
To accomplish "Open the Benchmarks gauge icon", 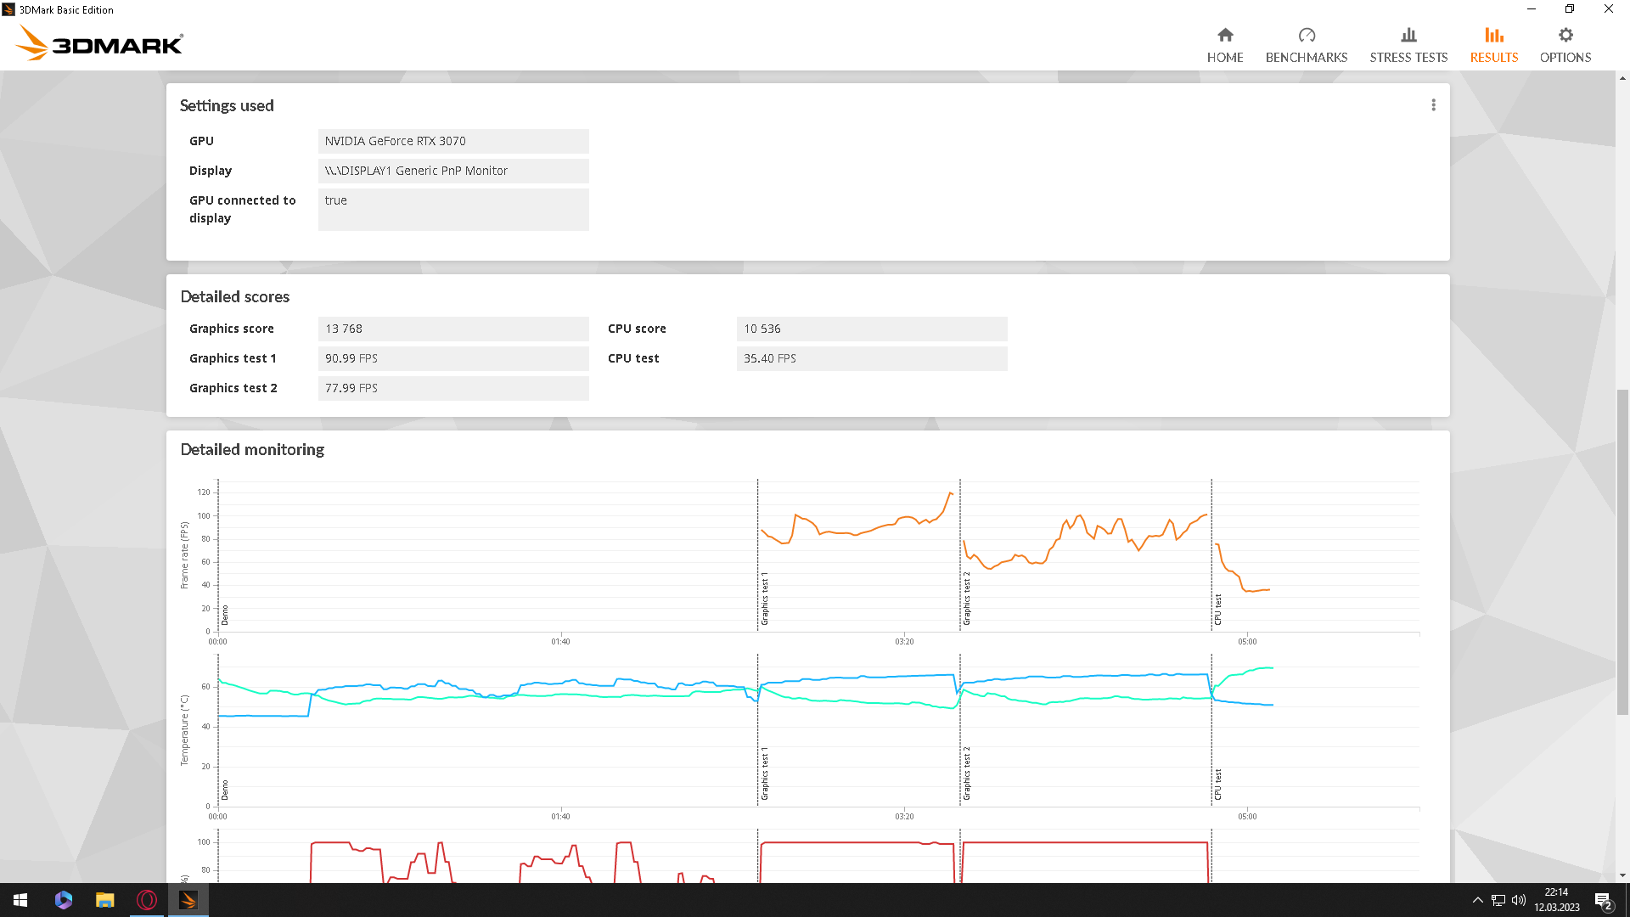I will 1306,35.
